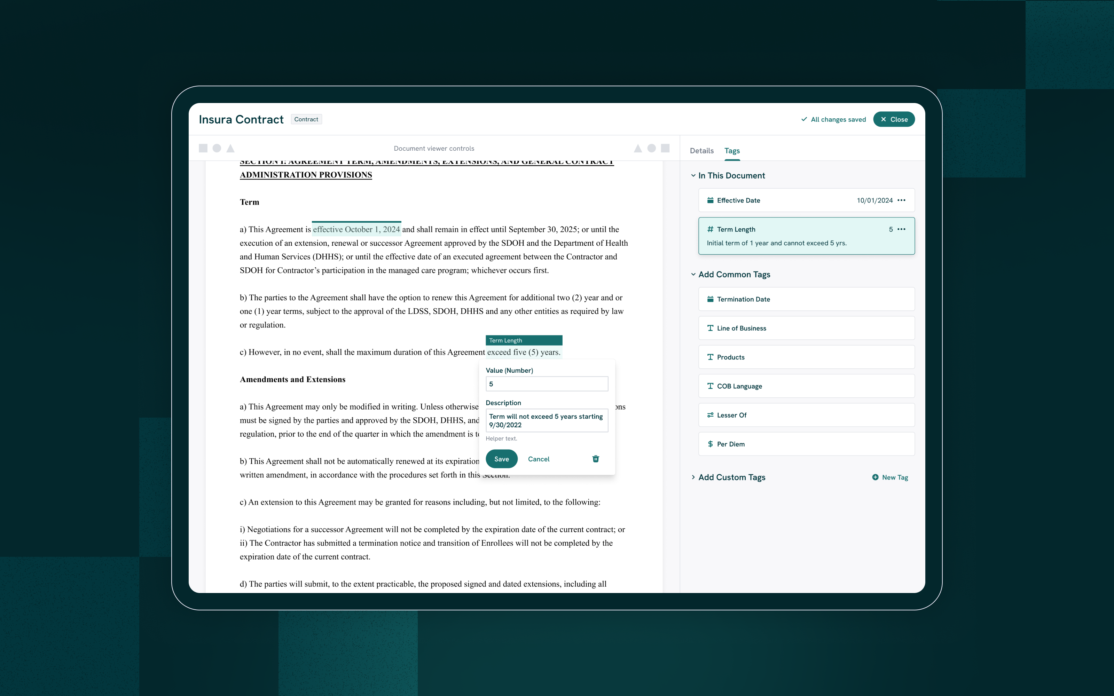The height and width of the screenshot is (696, 1114).
Task: Click the right square viewer control
Action: point(665,148)
